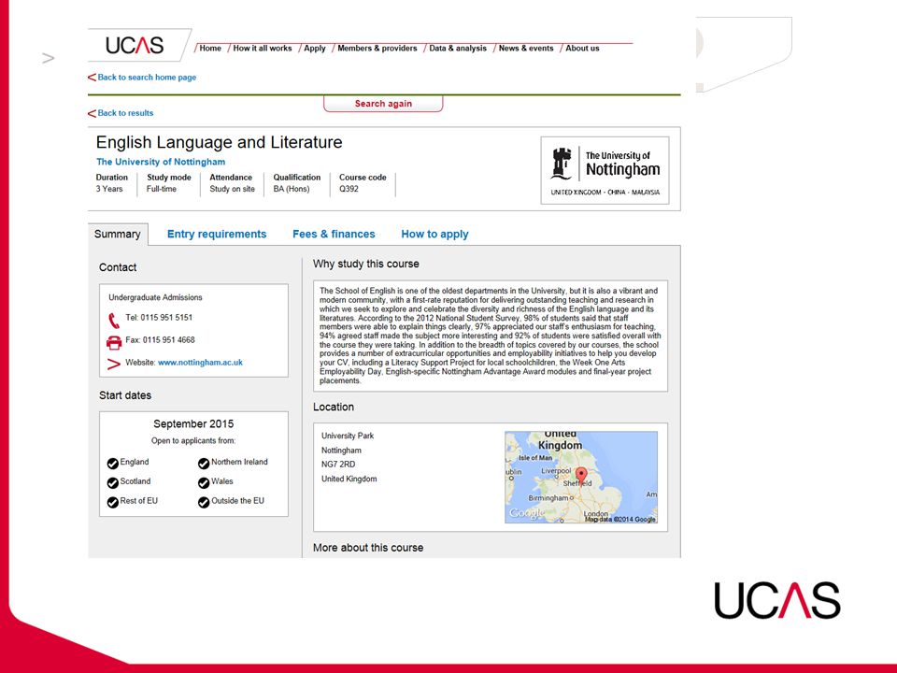This screenshot has height=673, width=897.
Task: Click the red chevron before Back to results
Action: 92,113
